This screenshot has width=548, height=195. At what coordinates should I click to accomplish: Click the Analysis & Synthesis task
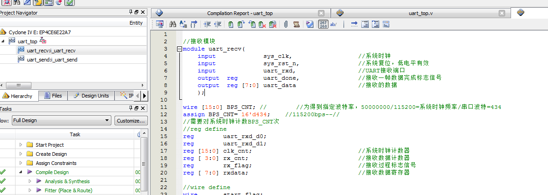click(67, 181)
